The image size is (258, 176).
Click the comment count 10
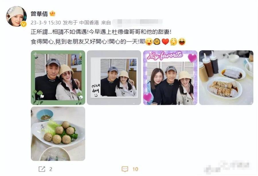pyautogui.click(x=135, y=169)
